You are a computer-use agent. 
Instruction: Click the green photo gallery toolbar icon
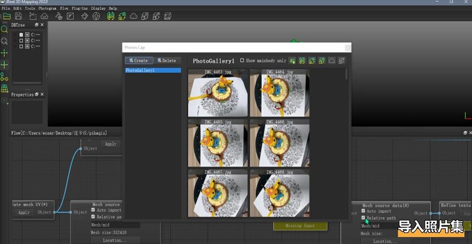(111, 16)
